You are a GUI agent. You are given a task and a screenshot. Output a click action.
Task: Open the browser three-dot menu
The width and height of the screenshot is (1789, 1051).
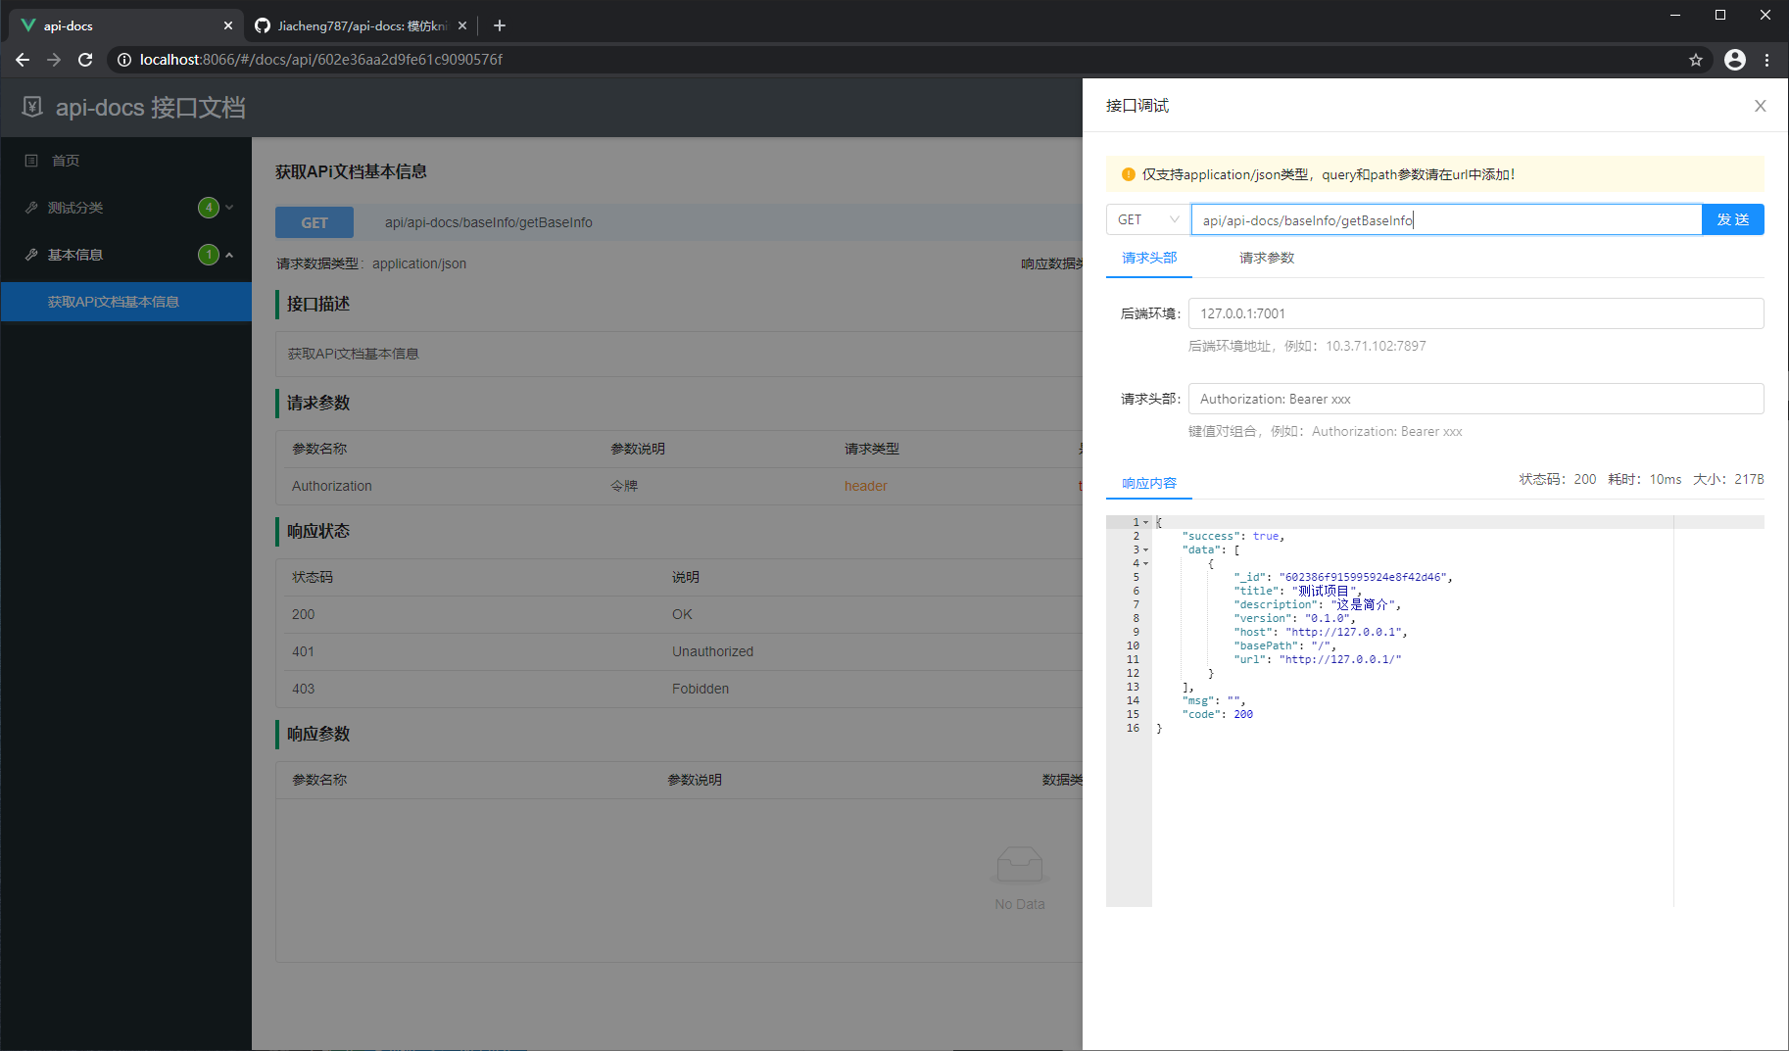pos(1767,60)
